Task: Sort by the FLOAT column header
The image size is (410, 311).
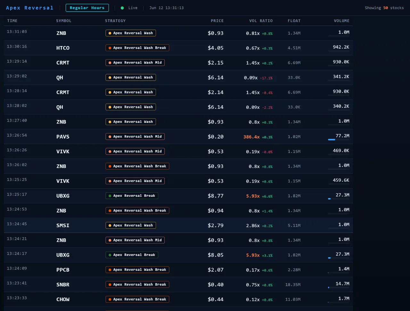Action: tap(294, 21)
